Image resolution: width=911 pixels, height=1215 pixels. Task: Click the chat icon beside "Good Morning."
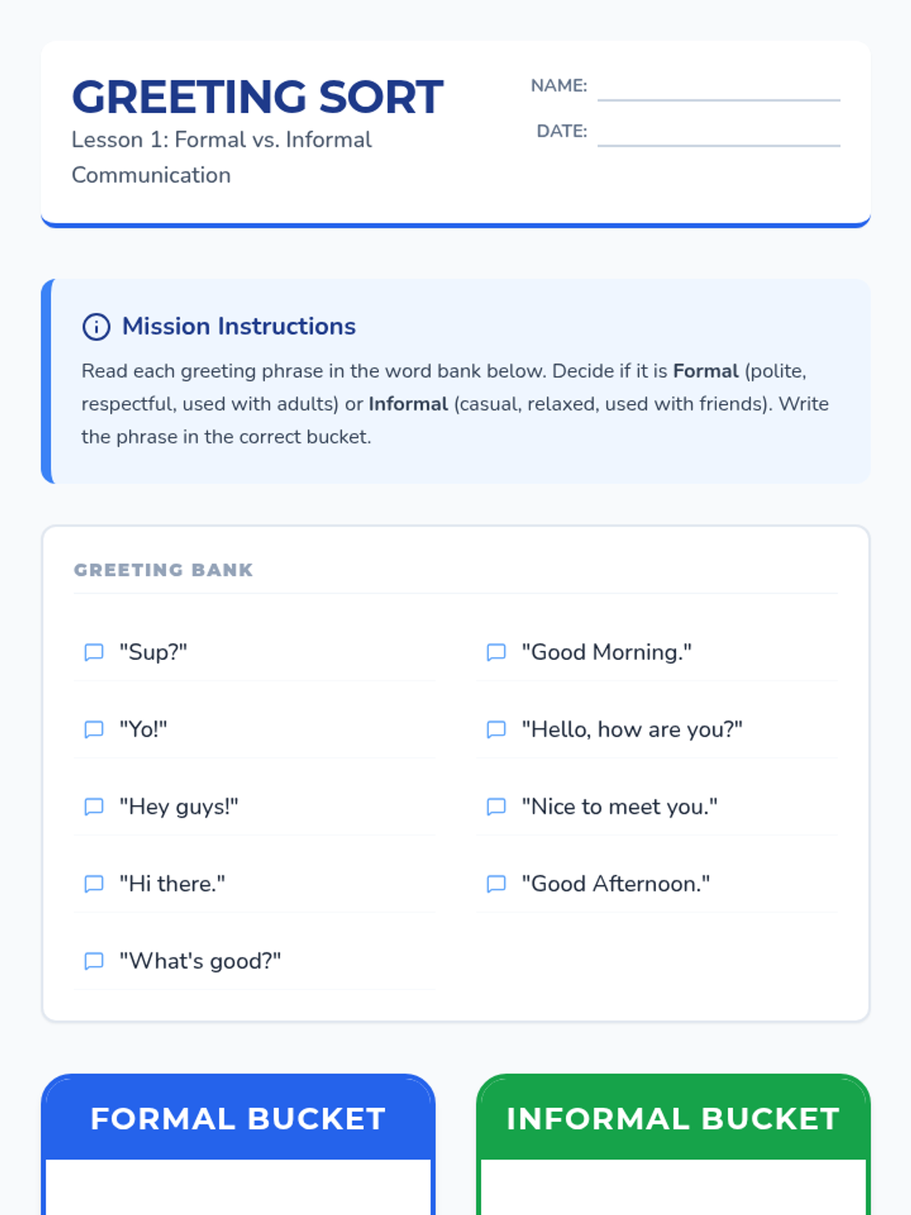(x=496, y=652)
